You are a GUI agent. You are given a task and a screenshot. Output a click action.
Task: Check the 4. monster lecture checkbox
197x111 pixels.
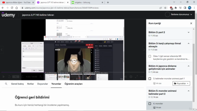(150, 104)
